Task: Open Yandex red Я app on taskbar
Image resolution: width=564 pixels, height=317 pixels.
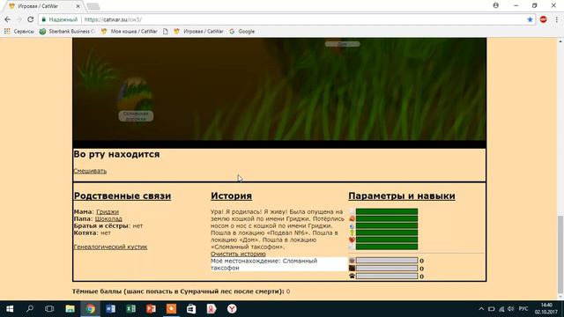Action: coord(211,309)
